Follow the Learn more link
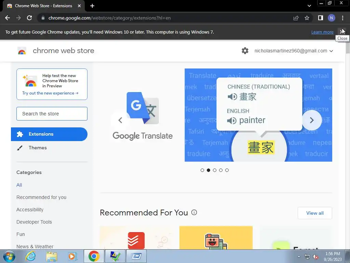Screen dimensions: 350x263 tap(322, 32)
